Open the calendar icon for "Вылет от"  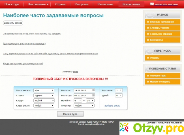pyautogui.click(x=93, y=90)
